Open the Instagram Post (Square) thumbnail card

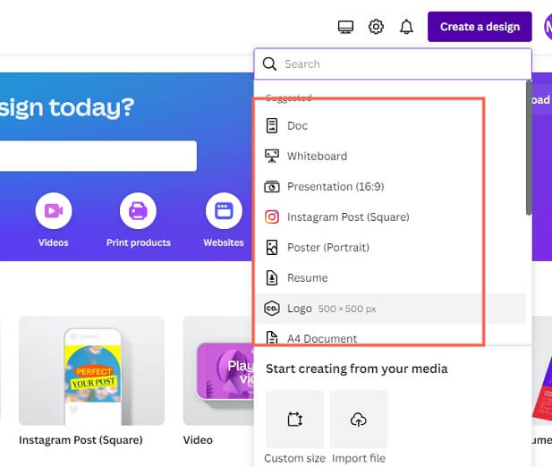[91, 370]
